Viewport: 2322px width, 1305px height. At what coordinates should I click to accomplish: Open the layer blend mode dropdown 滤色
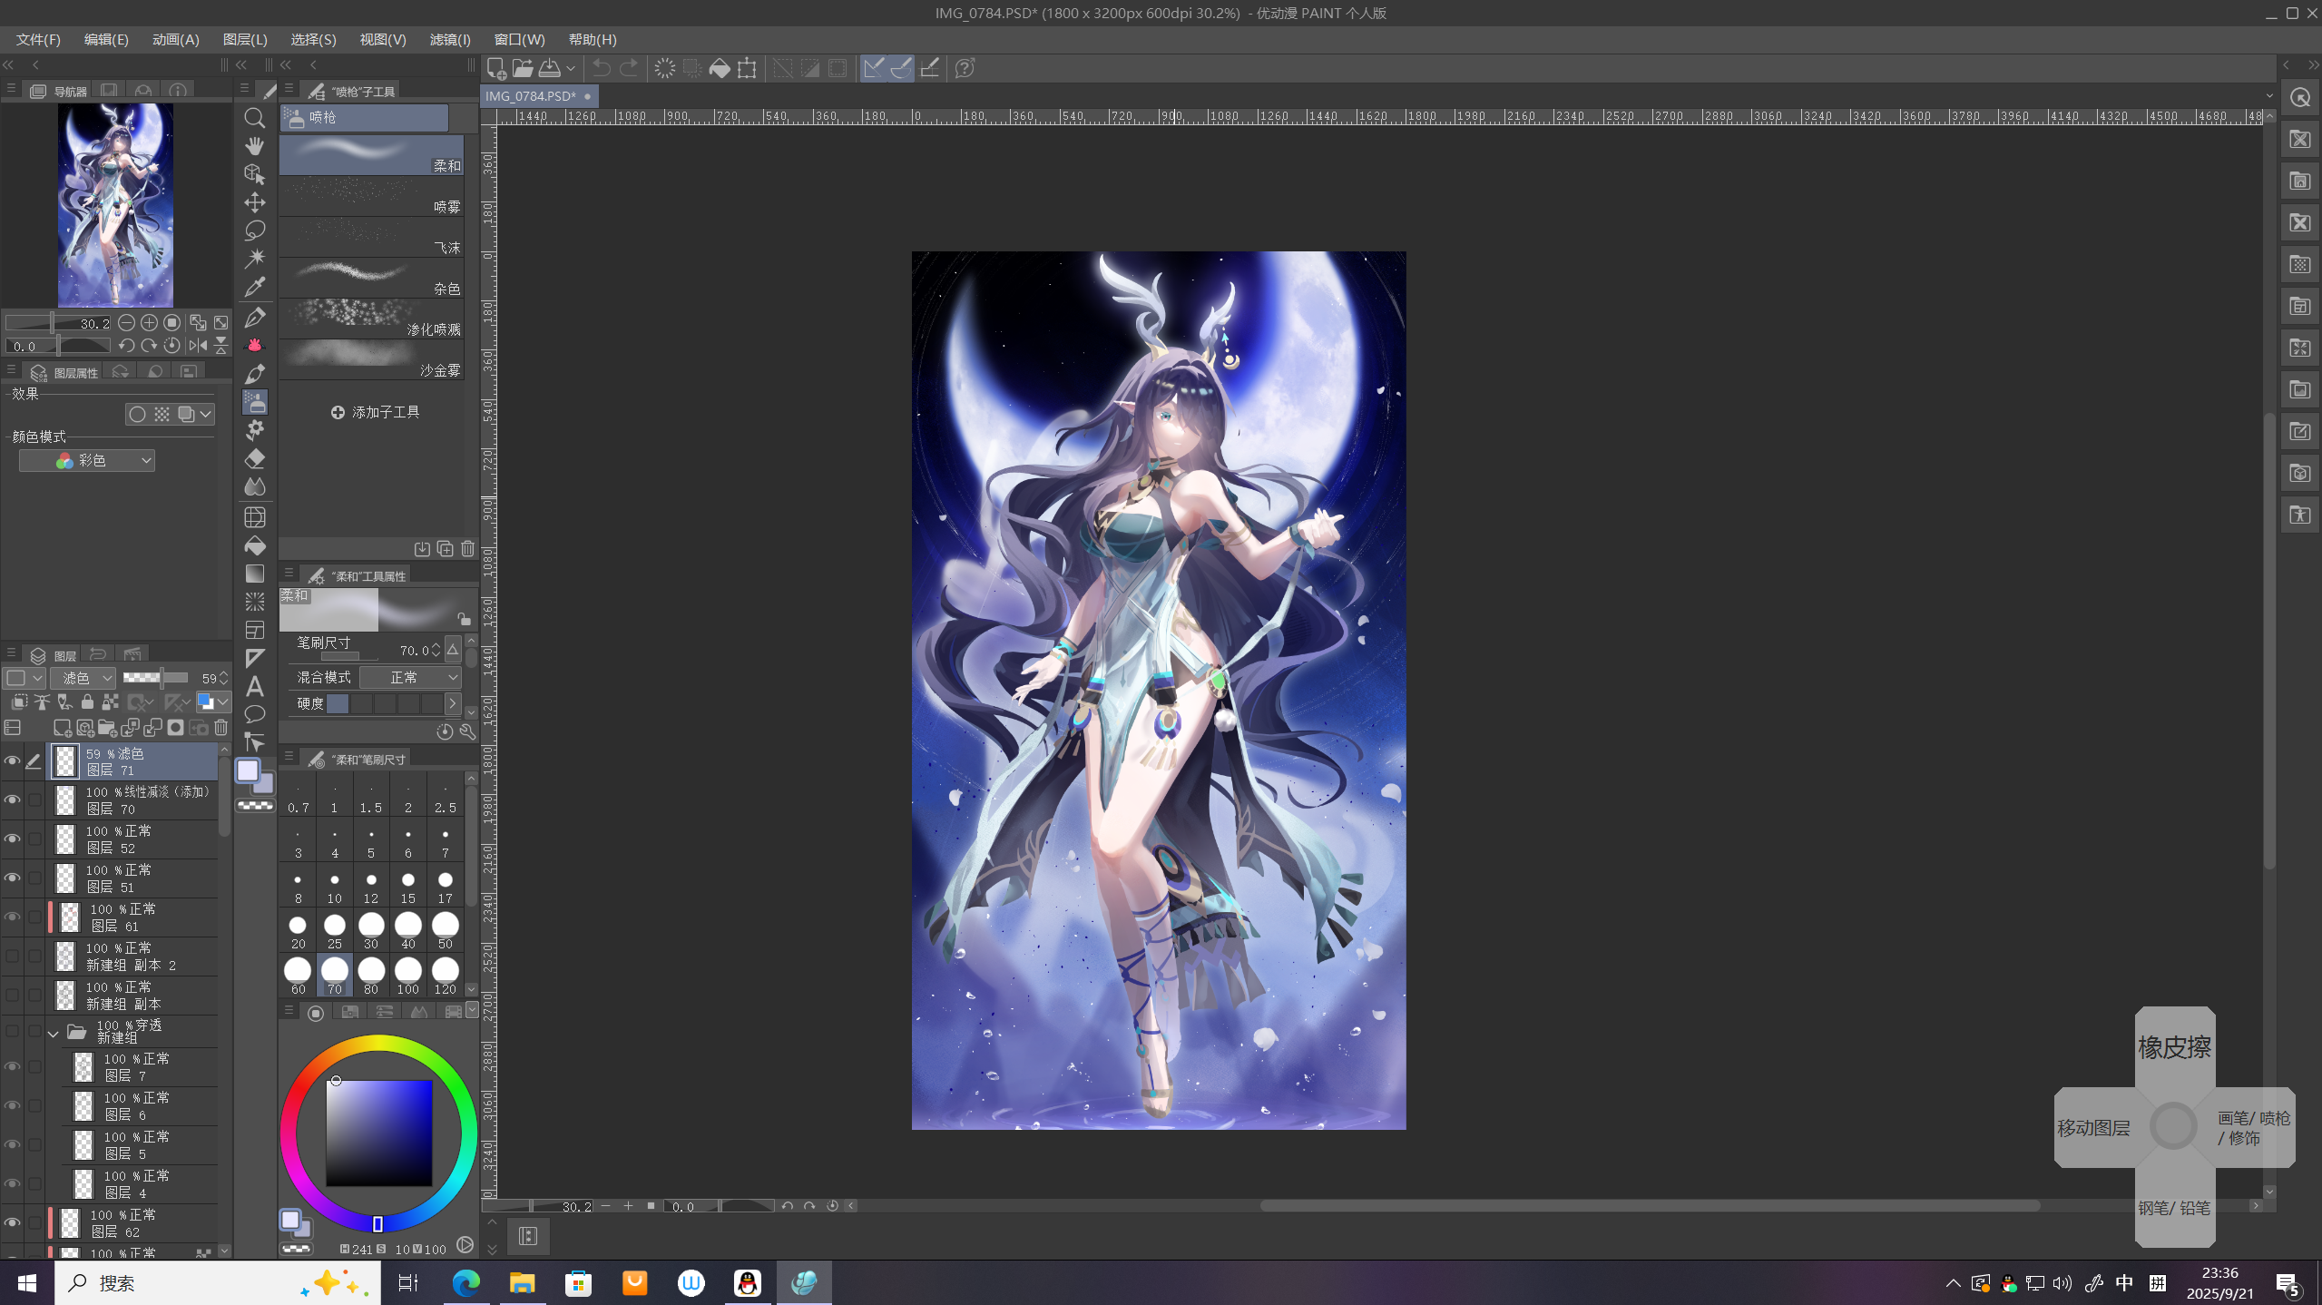tap(83, 678)
